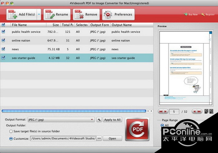Click the Total Pages column header
Image resolution: width=218 pixels, height=153 pixels.
click(68, 25)
